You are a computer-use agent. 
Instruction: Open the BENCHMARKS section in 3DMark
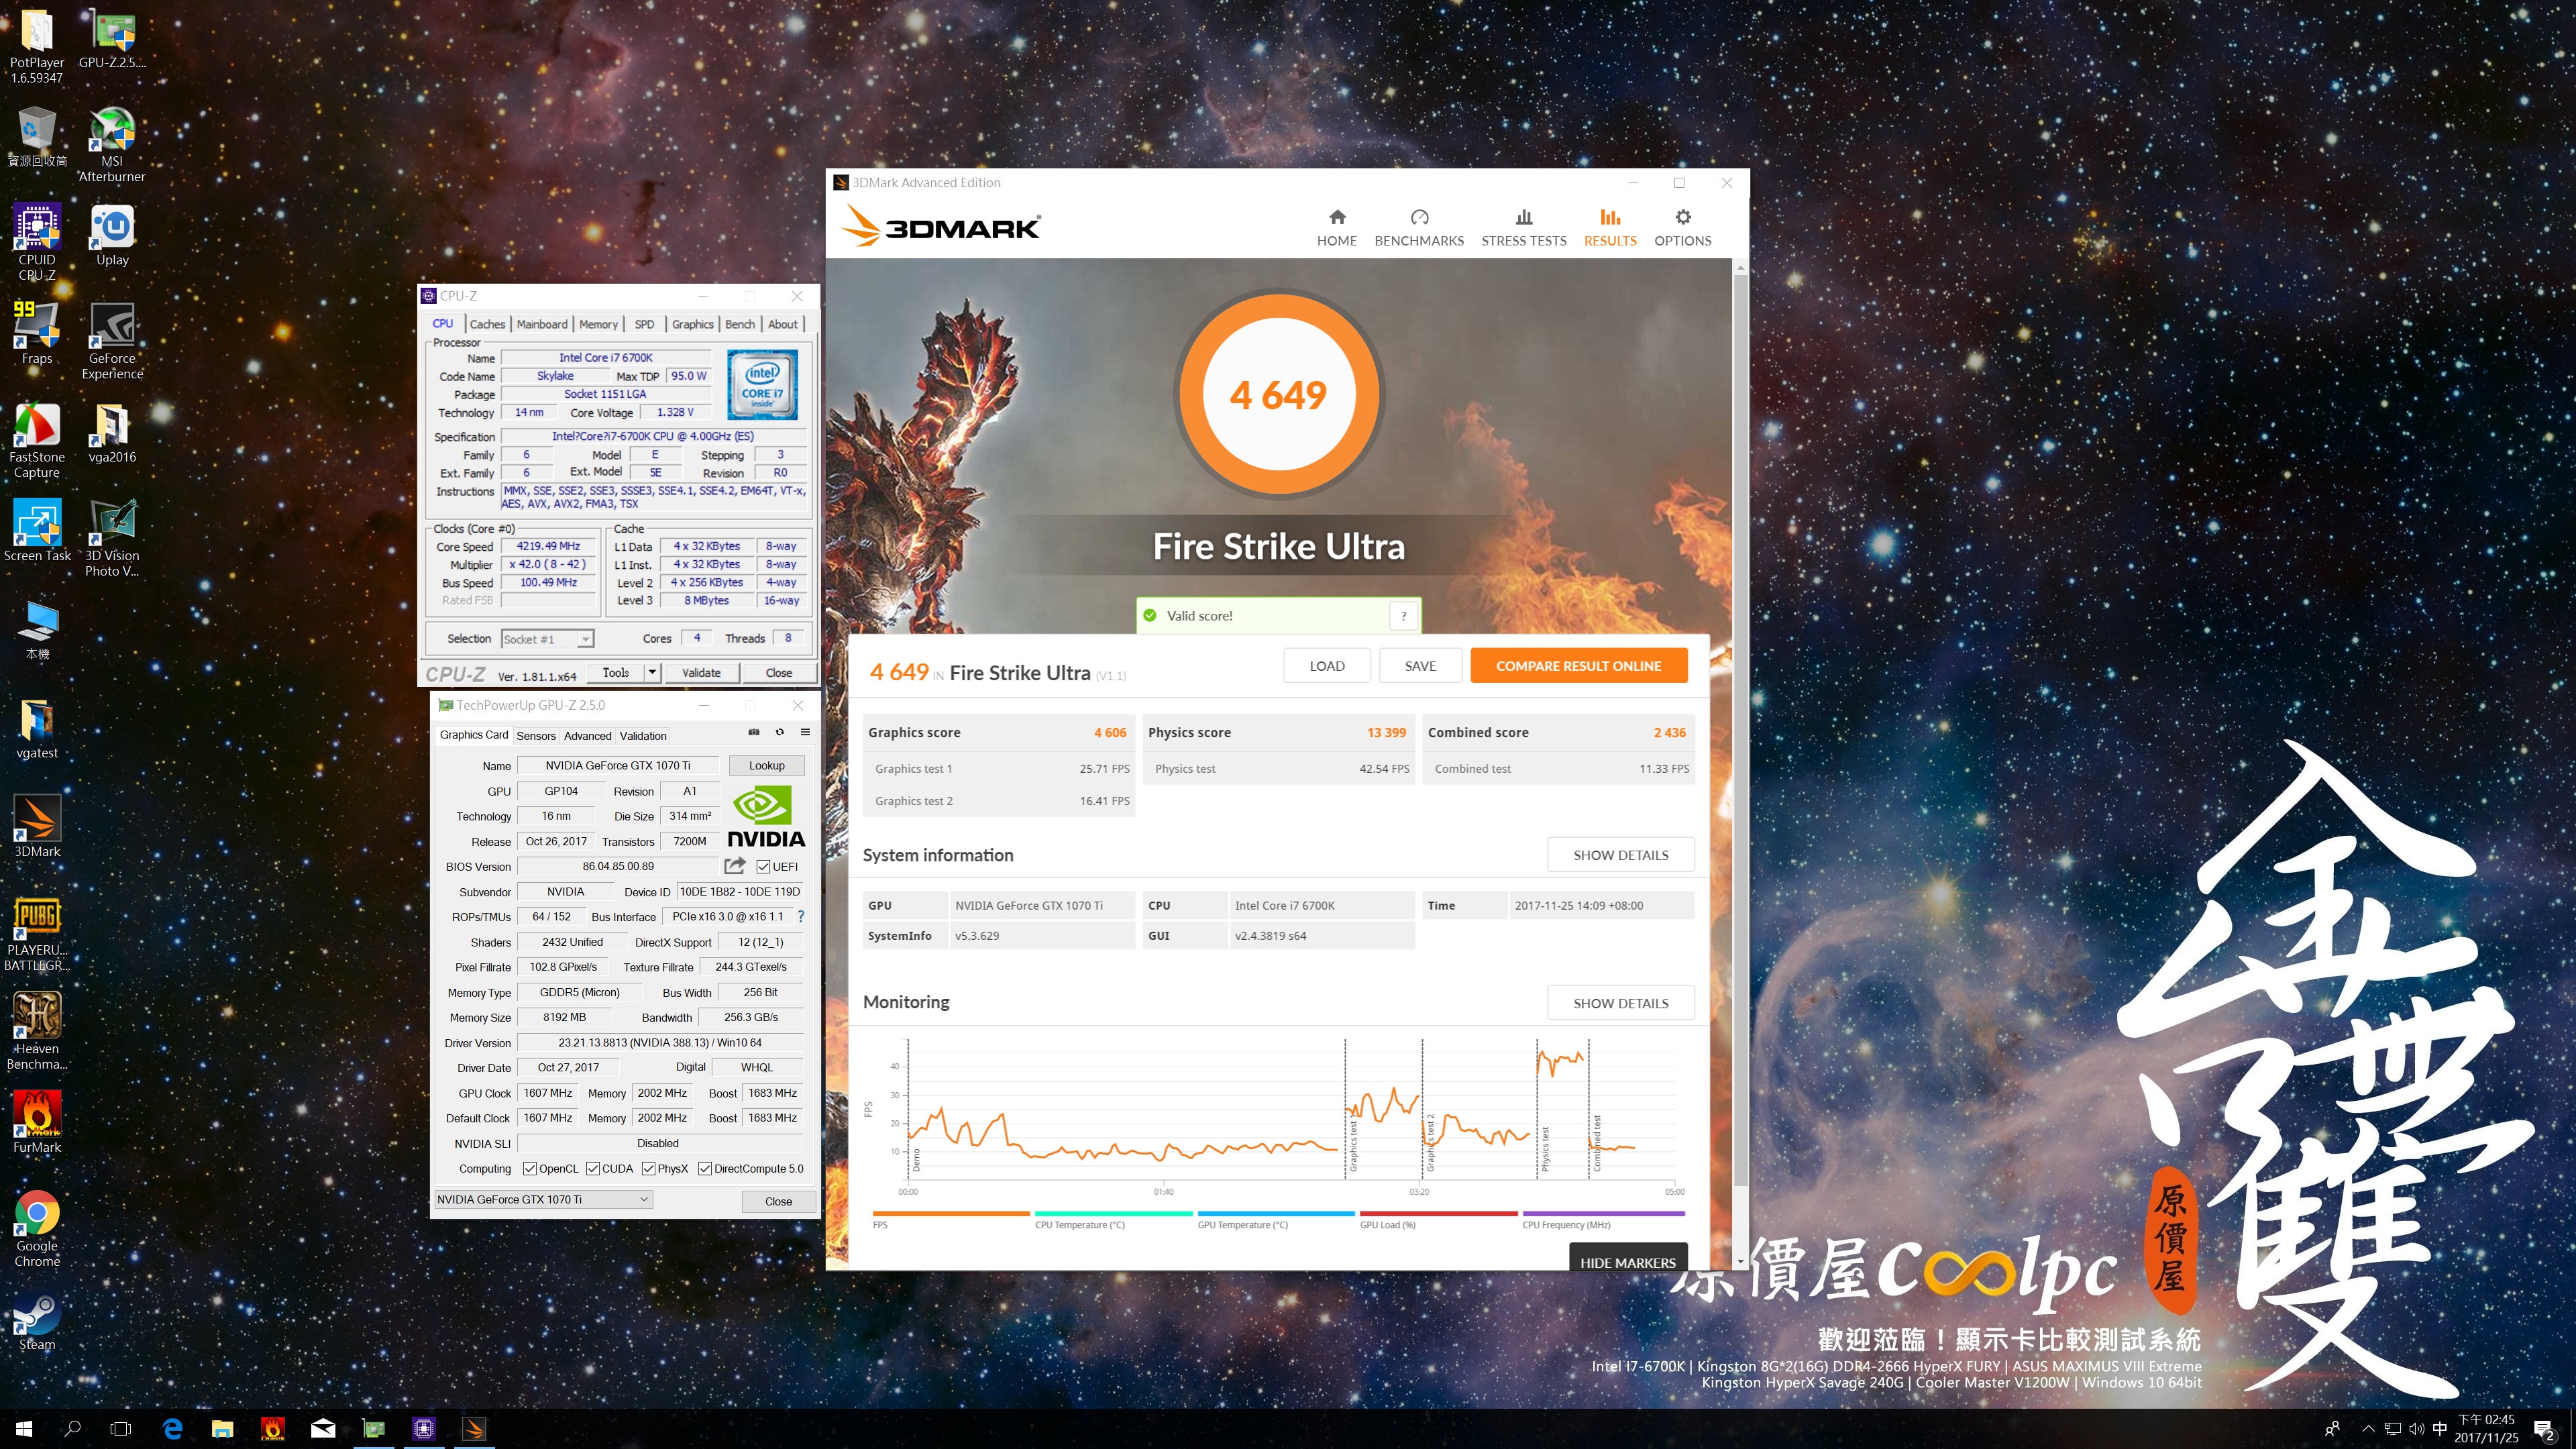coord(1418,228)
